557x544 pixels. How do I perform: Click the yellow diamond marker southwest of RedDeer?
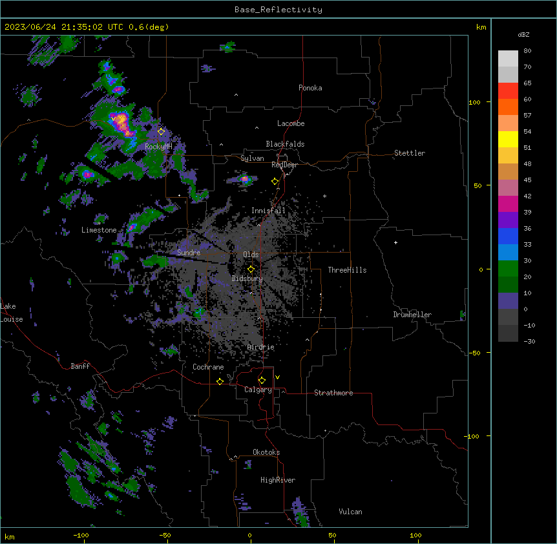pyautogui.click(x=275, y=182)
